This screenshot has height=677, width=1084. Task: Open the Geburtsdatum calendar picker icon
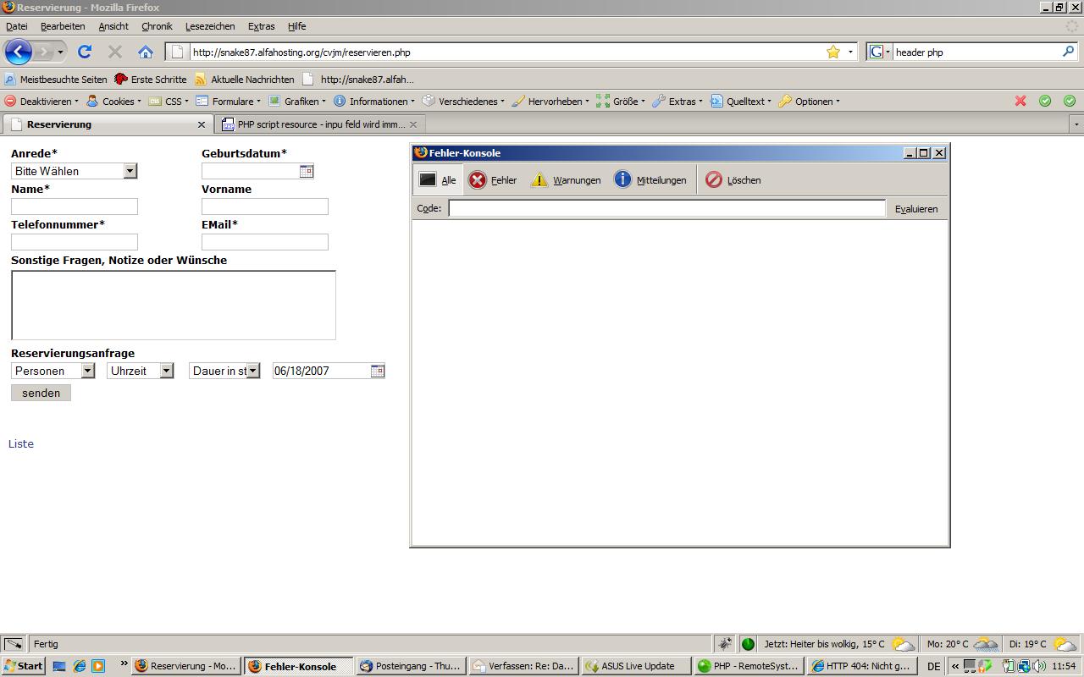tap(307, 171)
